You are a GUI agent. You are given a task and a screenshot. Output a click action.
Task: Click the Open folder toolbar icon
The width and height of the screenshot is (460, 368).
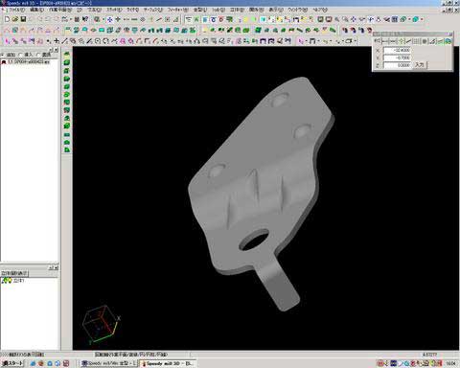point(15,19)
